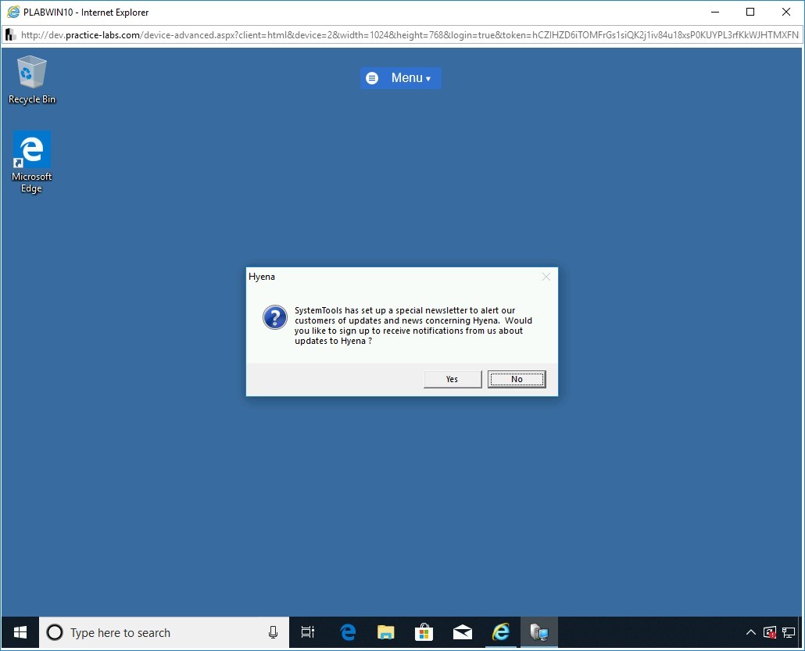Click the browser address bar URL

click(x=406, y=35)
